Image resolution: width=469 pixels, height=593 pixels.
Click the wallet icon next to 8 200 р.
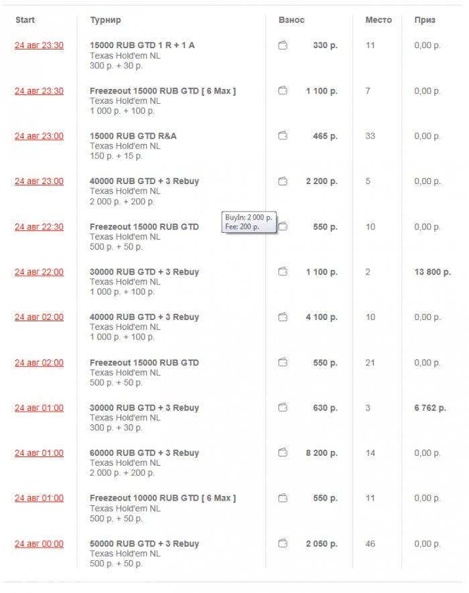pyautogui.click(x=283, y=453)
